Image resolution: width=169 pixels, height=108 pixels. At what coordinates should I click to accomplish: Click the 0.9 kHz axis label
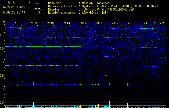tap(2, 62)
